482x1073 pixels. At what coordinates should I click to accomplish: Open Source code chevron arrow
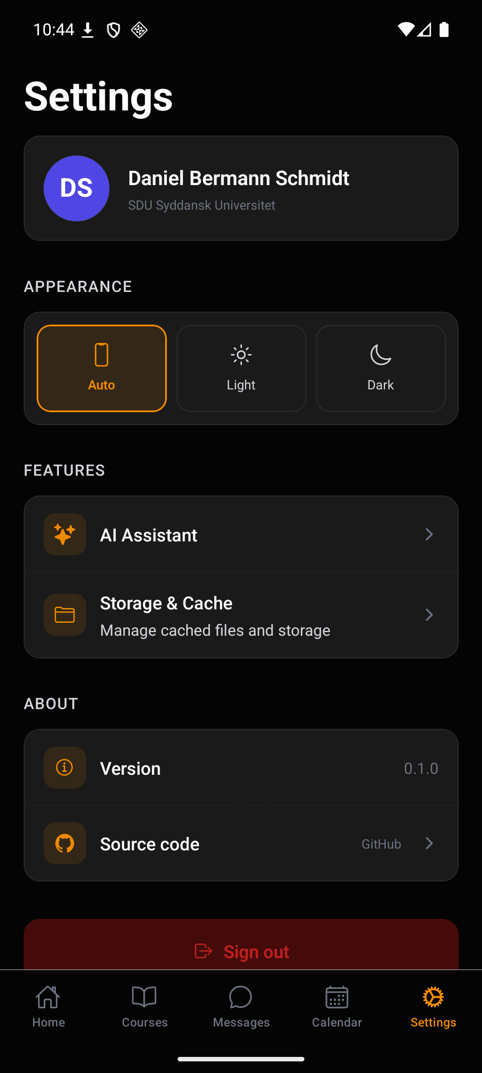429,844
